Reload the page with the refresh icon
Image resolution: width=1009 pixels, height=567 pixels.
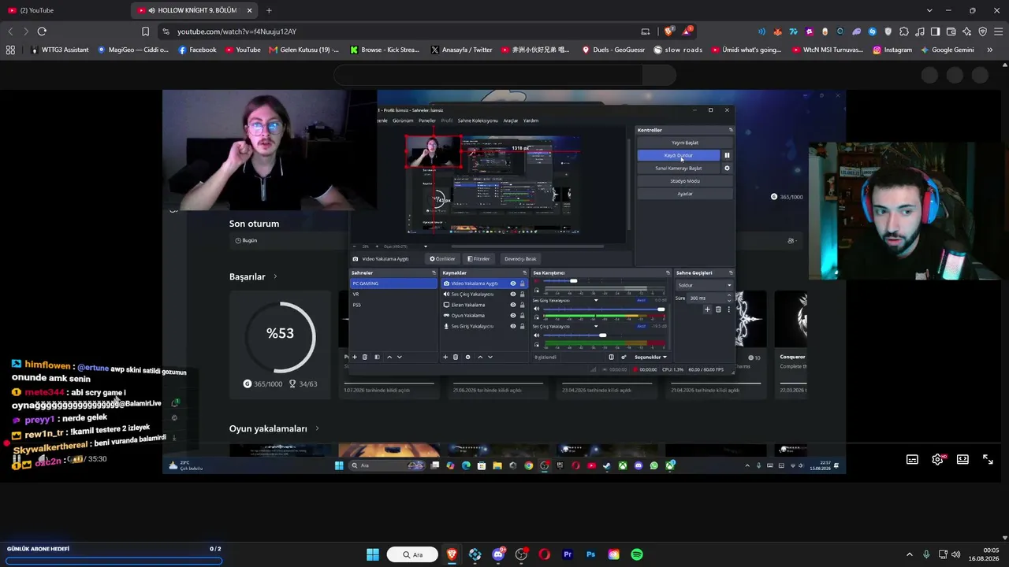(x=42, y=31)
